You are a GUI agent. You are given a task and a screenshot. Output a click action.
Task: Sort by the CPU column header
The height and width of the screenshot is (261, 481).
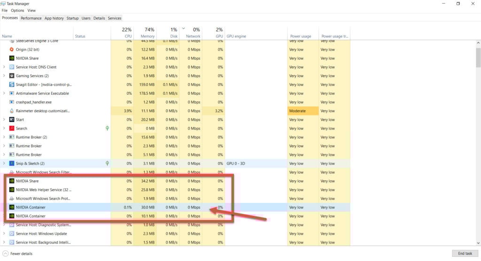122,33
